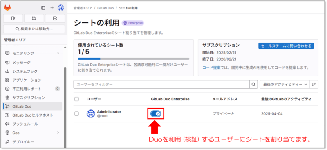
Task: Open the create new plus menu
Action: click(52, 8)
